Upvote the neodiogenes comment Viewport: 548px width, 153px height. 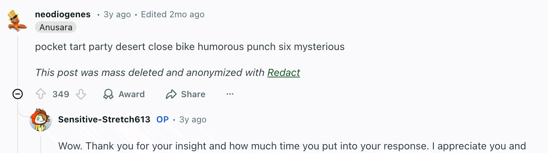(x=41, y=94)
